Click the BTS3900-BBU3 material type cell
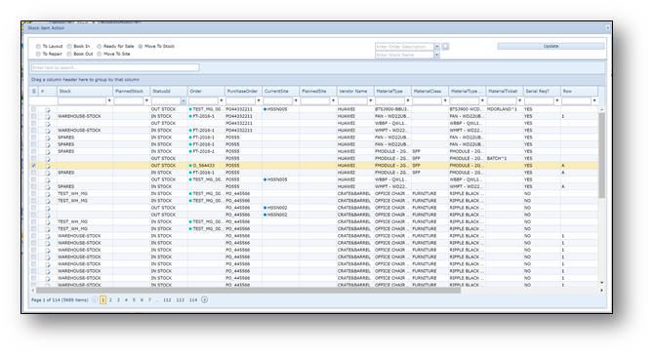 coord(392,109)
